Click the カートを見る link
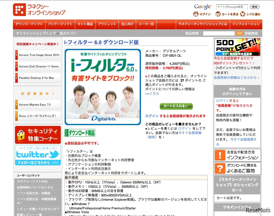274x216 pixels. [x=230, y=14]
